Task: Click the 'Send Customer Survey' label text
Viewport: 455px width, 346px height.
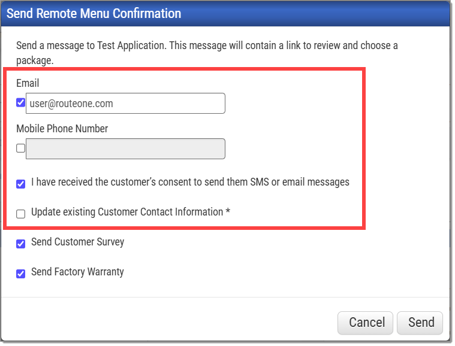Action: [x=78, y=242]
